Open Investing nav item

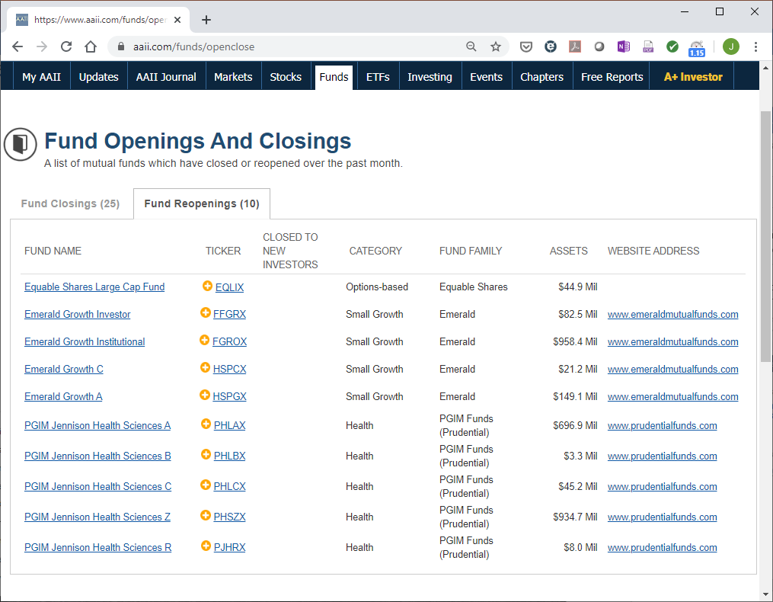pos(430,77)
